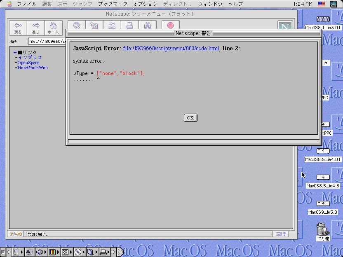343x257 pixels.
Task: Open the AppleTalk computer control strip module
Action: (17, 252)
